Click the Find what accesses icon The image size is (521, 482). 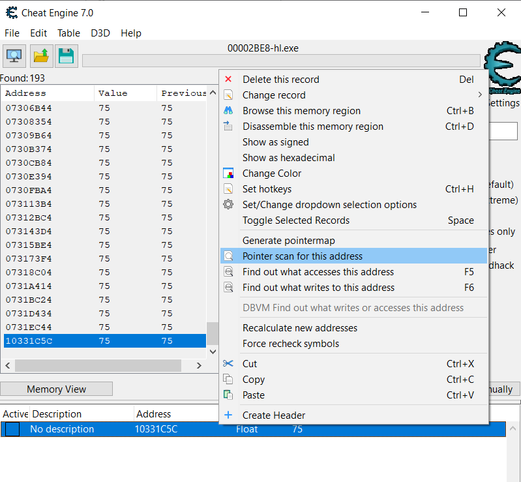coord(229,271)
